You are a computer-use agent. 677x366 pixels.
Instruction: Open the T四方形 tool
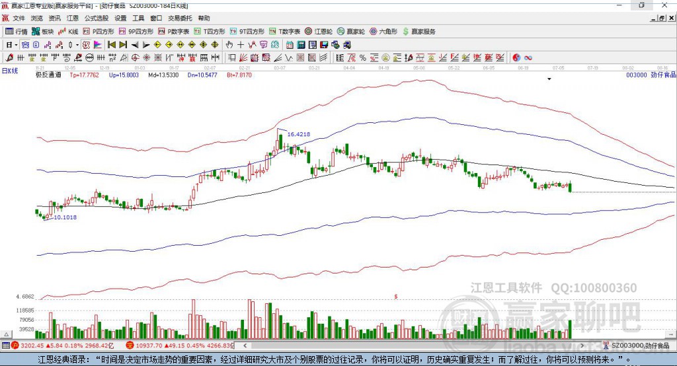[210, 32]
